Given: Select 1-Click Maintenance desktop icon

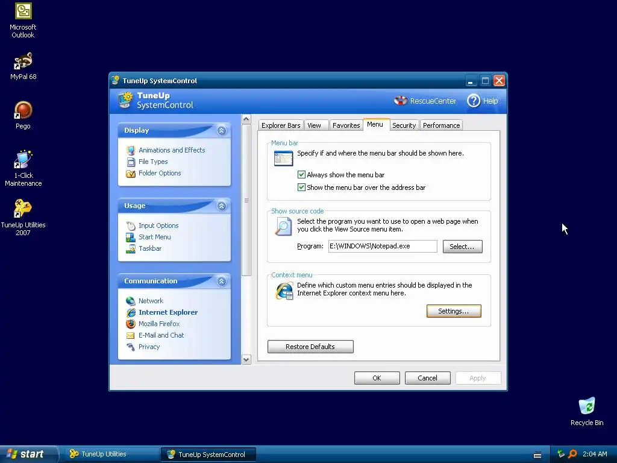Looking at the screenshot, I should pos(23,159).
